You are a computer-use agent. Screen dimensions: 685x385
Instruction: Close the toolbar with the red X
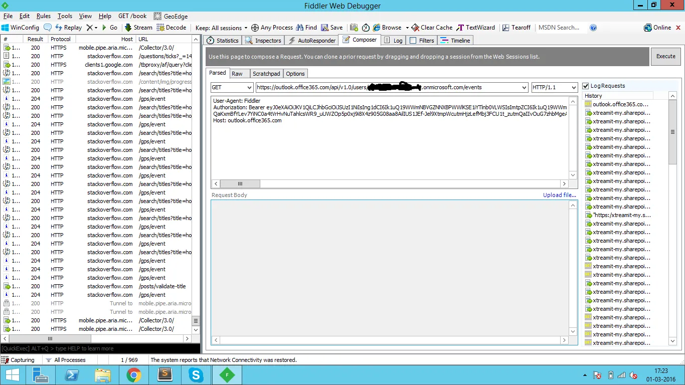point(678,28)
